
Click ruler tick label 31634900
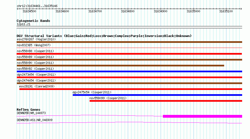click(161, 11)
